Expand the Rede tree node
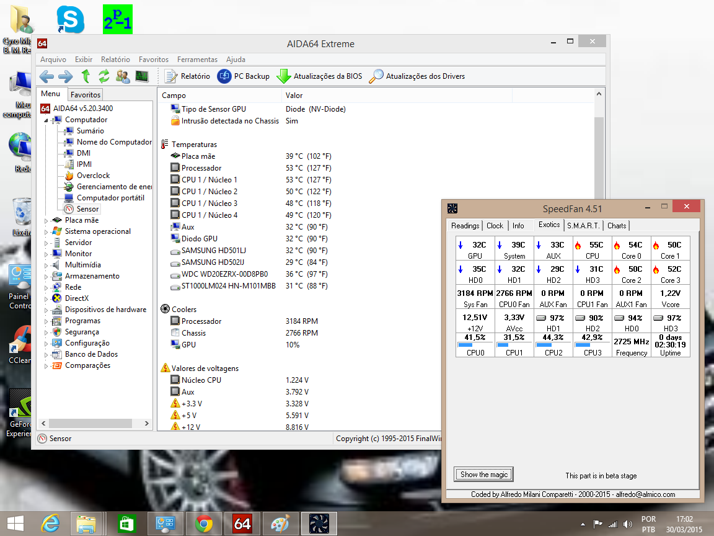The image size is (714, 536). pos(46,288)
